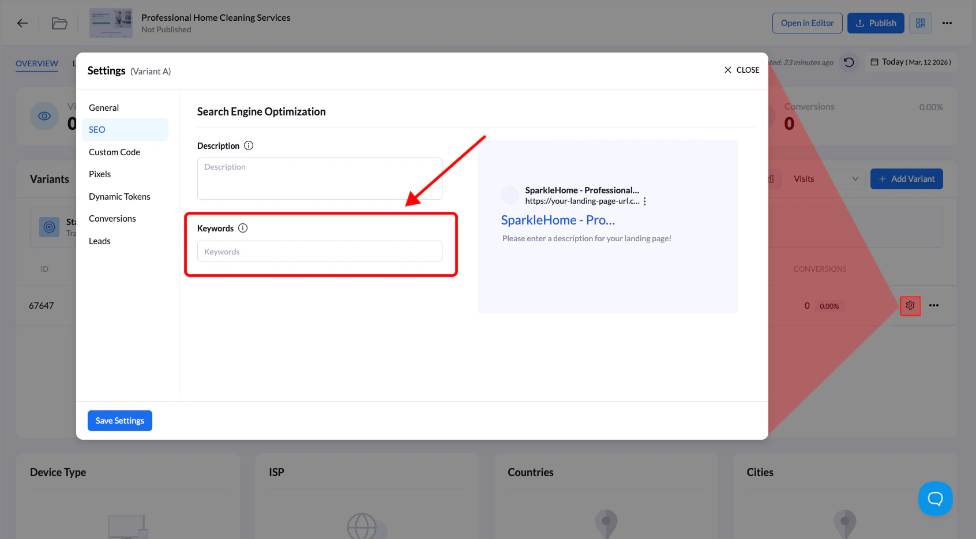Click the ISP card heading
Viewport: 976px width, 539px height.
276,473
